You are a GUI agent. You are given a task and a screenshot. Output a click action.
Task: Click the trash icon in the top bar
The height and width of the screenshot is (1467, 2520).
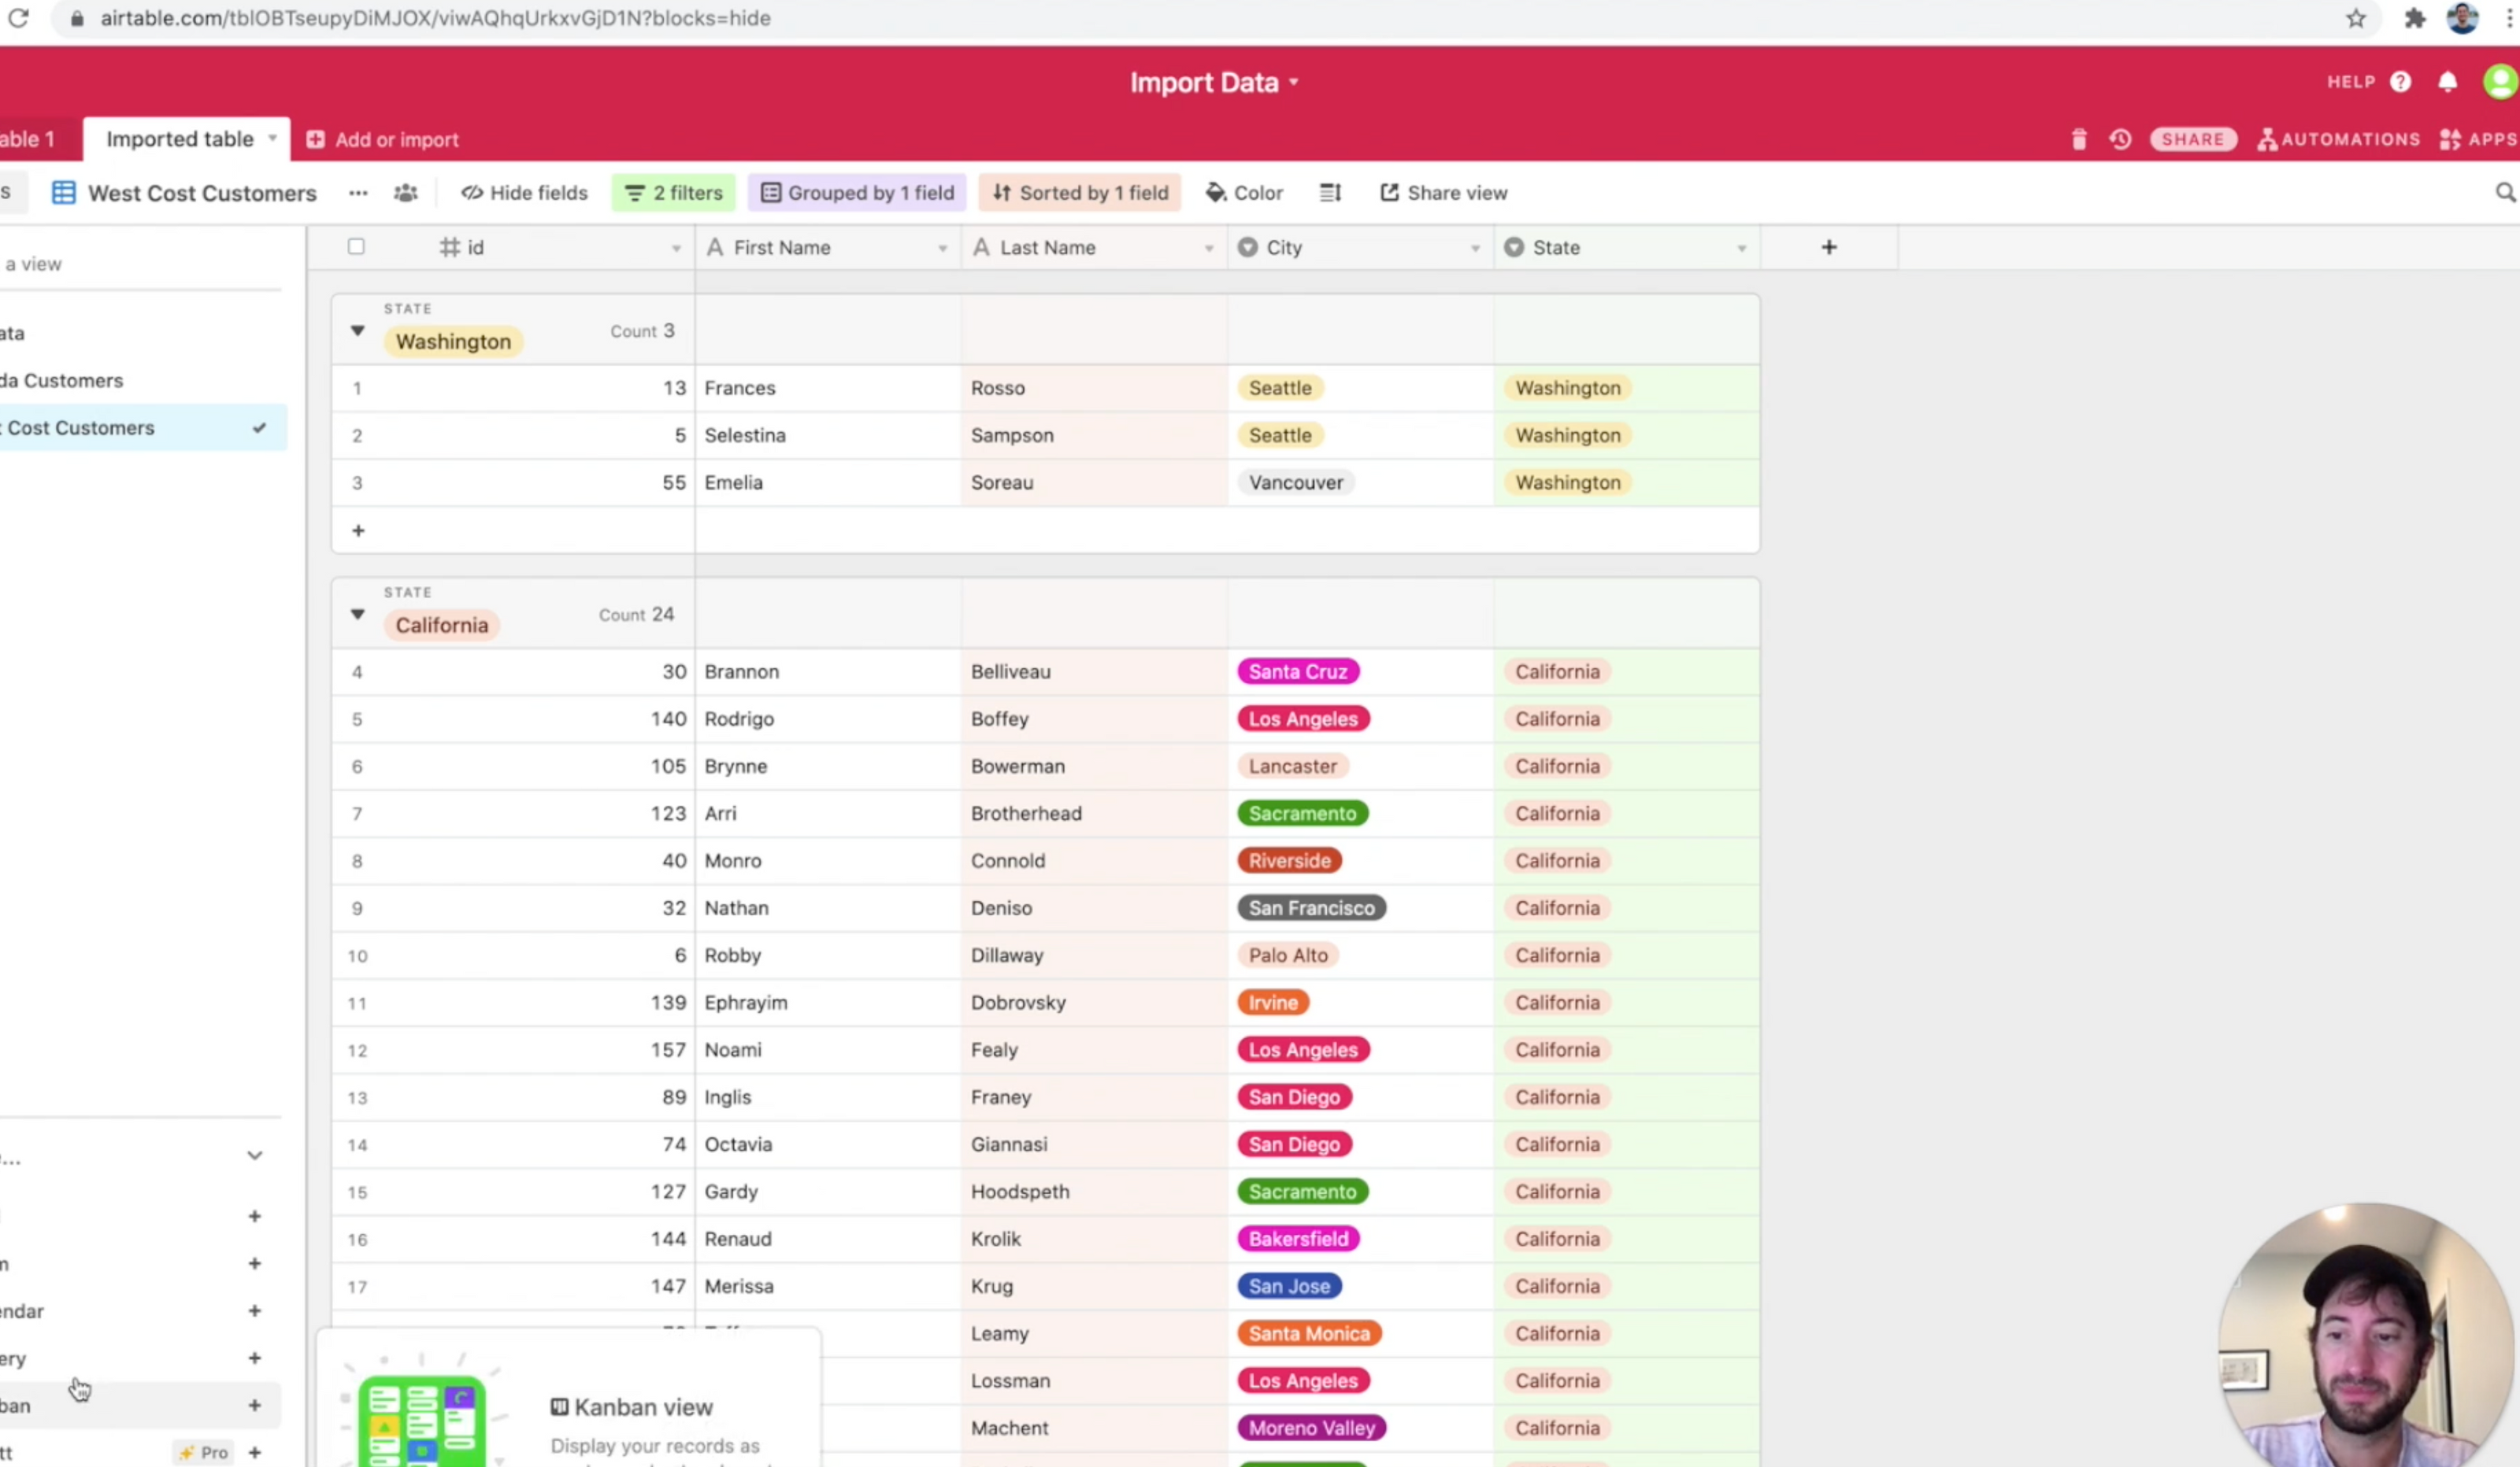2079,140
